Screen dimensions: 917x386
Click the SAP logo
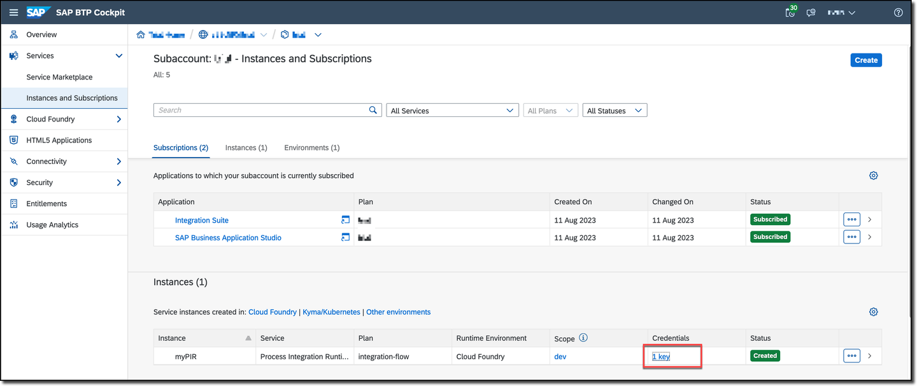pos(38,12)
